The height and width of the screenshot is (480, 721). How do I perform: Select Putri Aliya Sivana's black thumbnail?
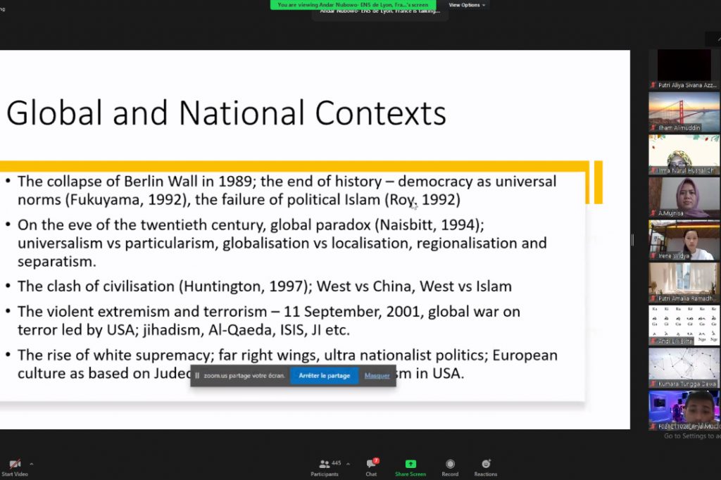click(684, 69)
